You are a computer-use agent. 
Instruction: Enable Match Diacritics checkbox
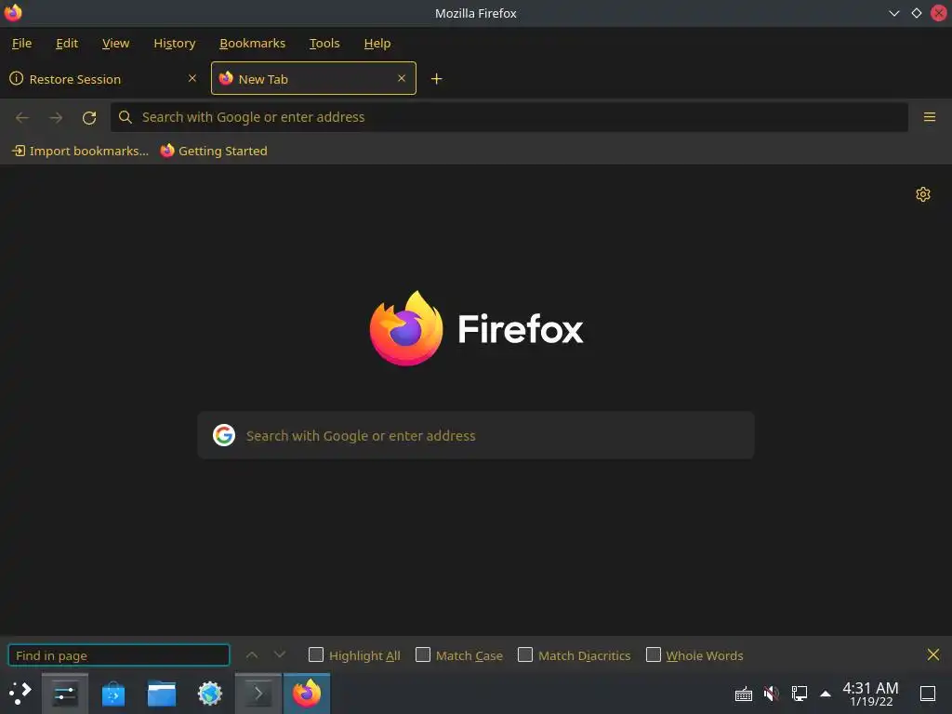tap(525, 654)
